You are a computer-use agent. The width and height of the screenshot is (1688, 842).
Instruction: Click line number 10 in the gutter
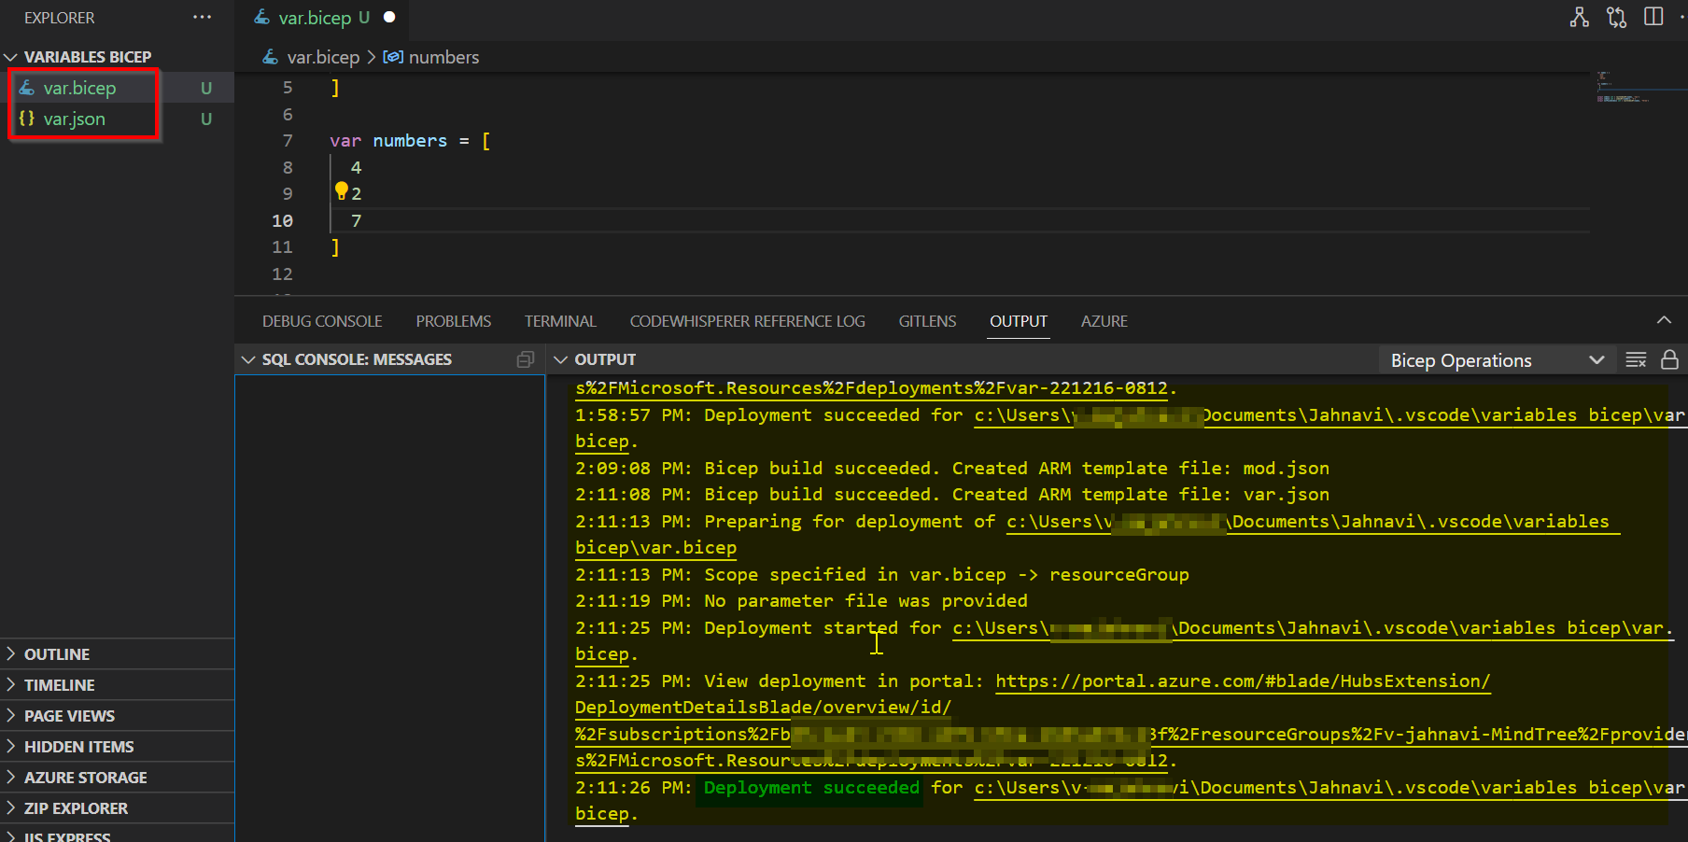click(x=282, y=220)
